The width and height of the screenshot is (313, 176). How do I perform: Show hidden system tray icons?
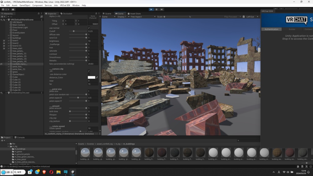(274, 172)
